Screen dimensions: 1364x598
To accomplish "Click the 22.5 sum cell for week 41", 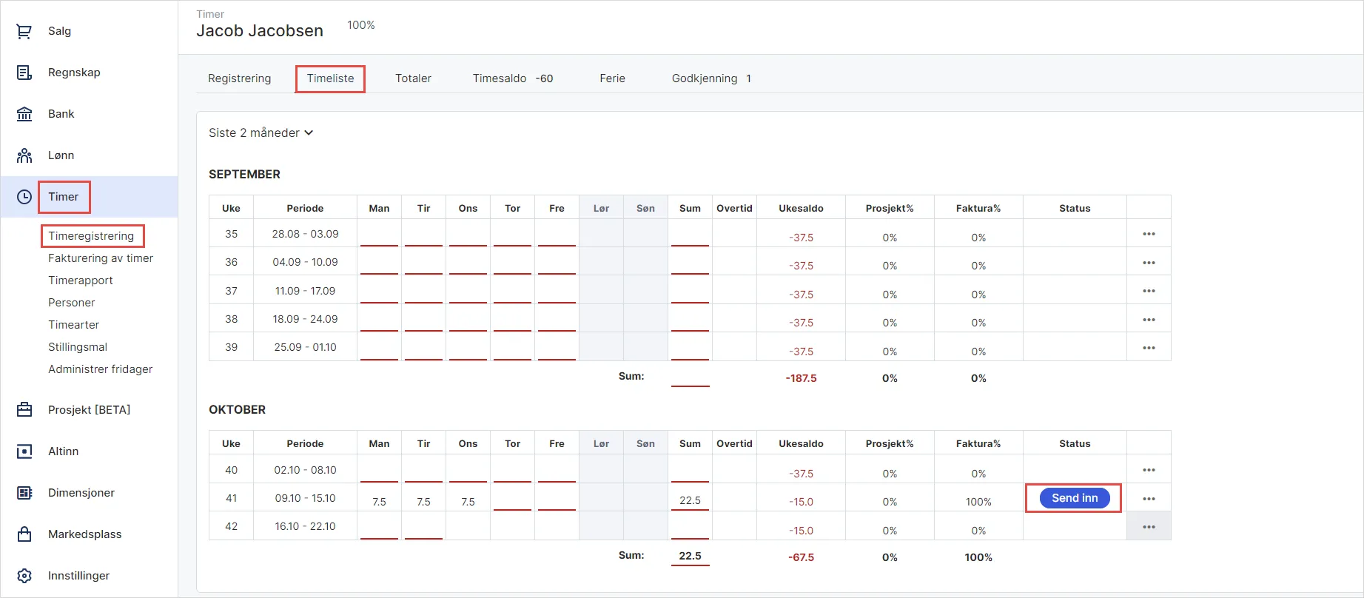I will (x=690, y=499).
